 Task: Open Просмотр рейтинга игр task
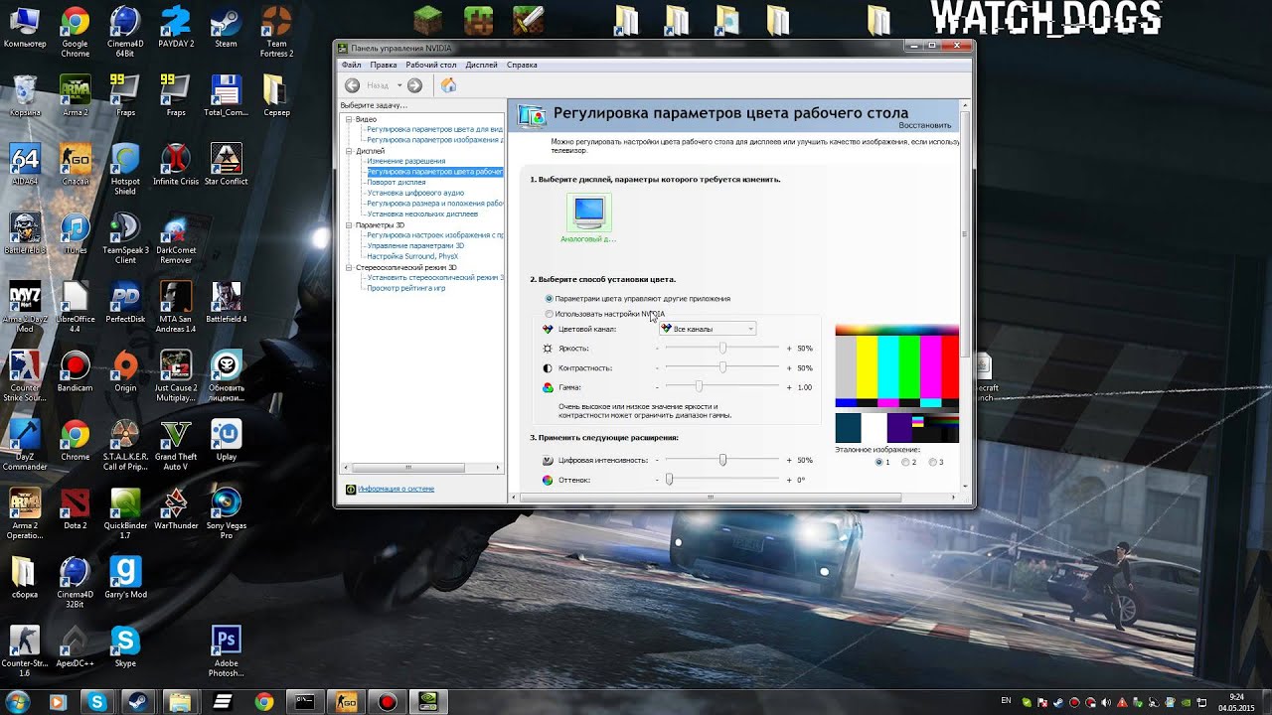point(405,288)
